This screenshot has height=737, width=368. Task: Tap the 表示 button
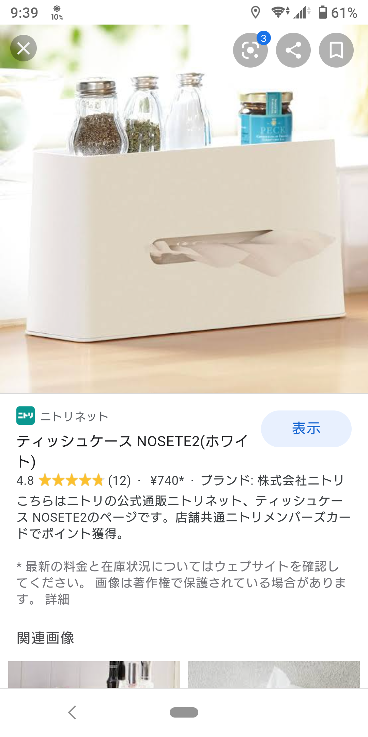pos(306,429)
